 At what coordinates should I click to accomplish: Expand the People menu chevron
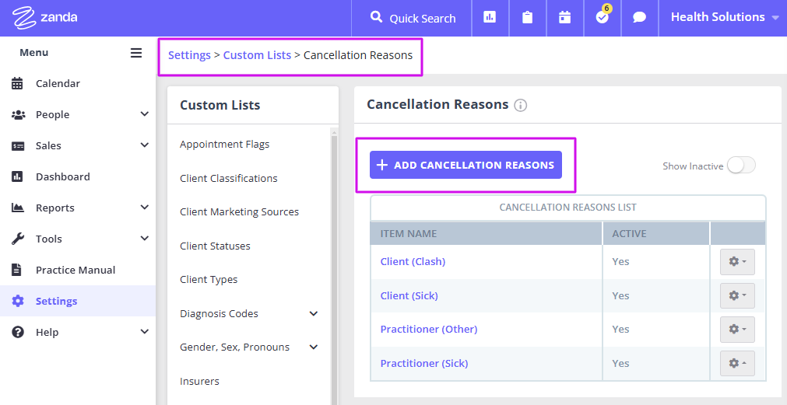point(145,114)
